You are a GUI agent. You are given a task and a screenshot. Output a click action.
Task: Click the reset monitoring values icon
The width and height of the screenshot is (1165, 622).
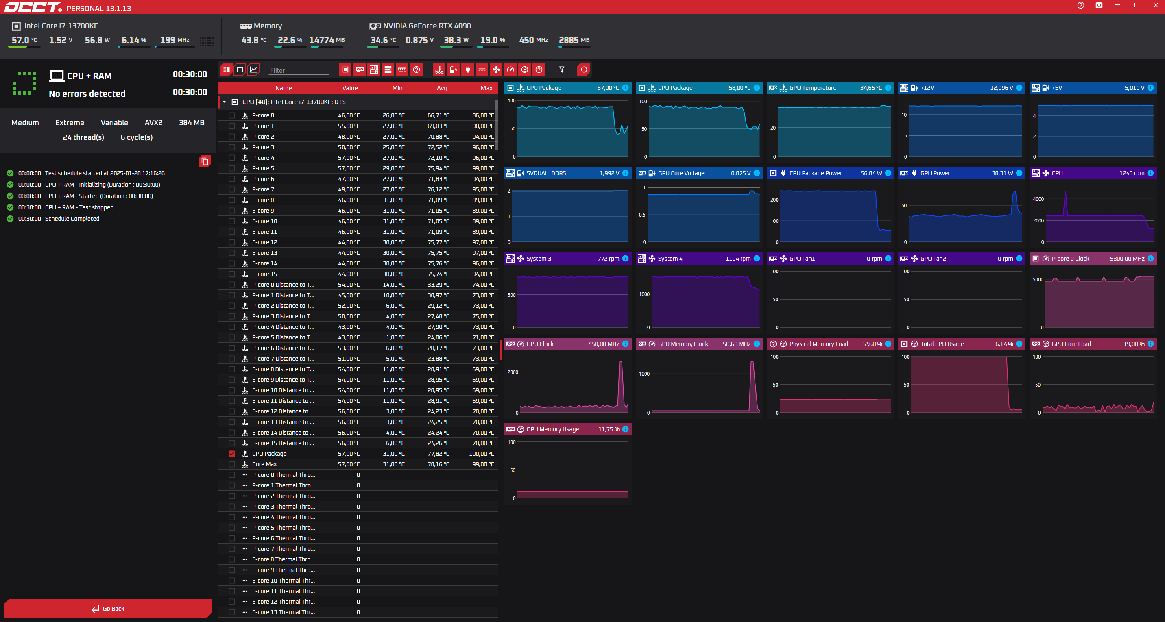(x=583, y=70)
